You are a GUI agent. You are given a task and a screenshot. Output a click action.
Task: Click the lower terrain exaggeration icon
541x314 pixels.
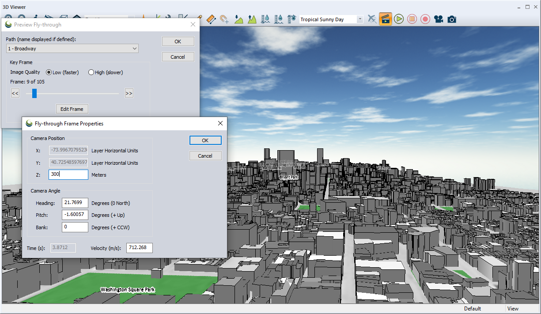tap(238, 19)
